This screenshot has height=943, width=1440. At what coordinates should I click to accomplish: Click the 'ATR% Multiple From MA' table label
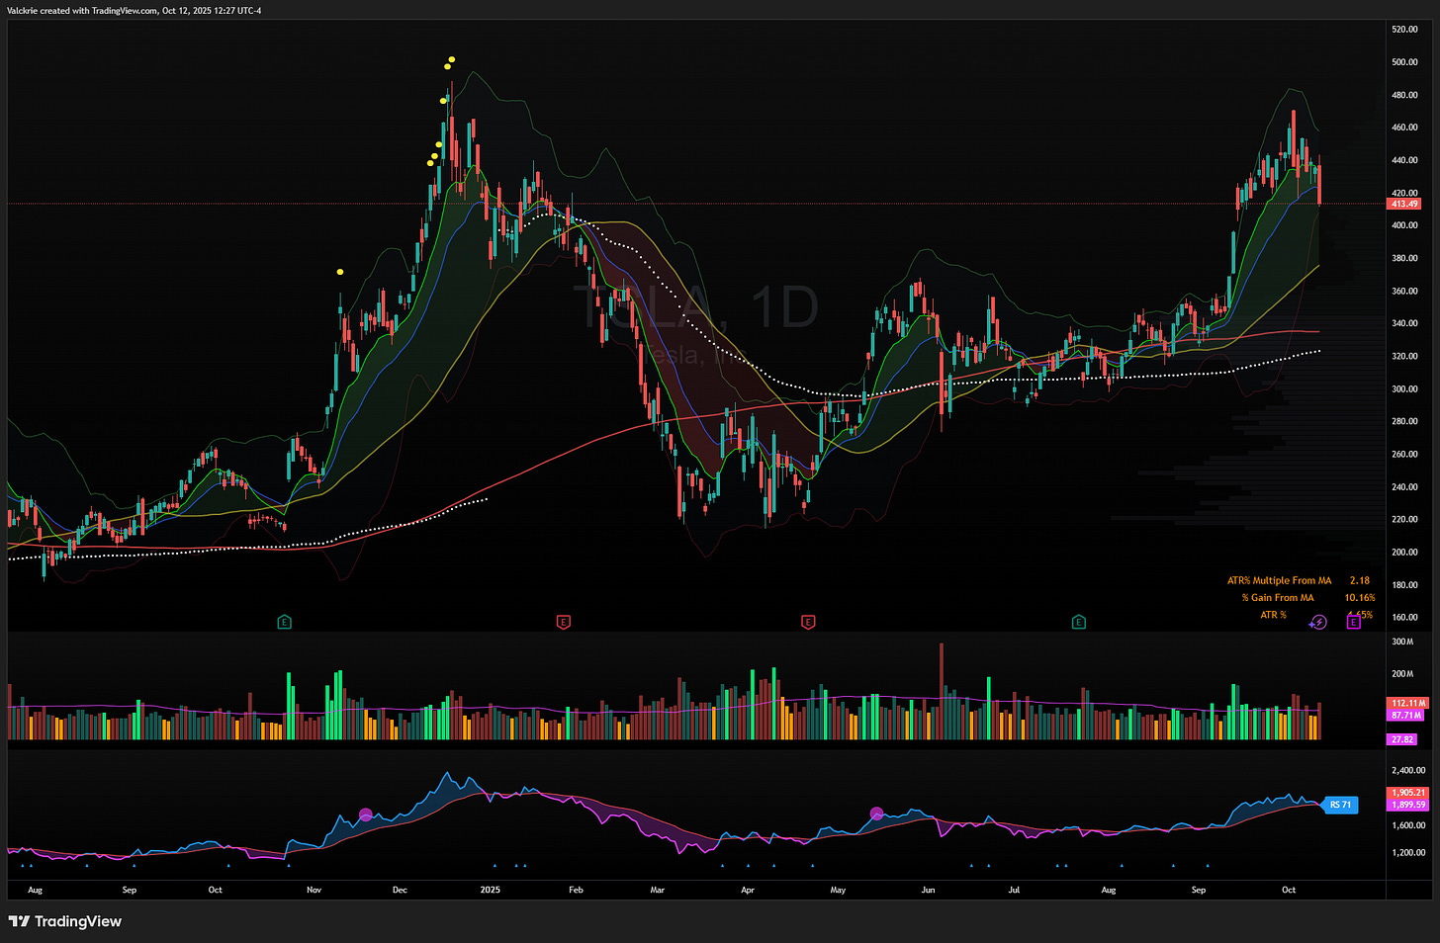[1279, 580]
